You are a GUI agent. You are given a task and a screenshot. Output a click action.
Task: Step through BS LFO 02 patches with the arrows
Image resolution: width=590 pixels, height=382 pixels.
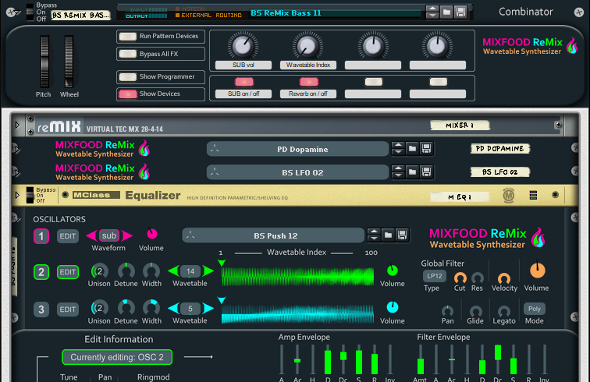[398, 172]
